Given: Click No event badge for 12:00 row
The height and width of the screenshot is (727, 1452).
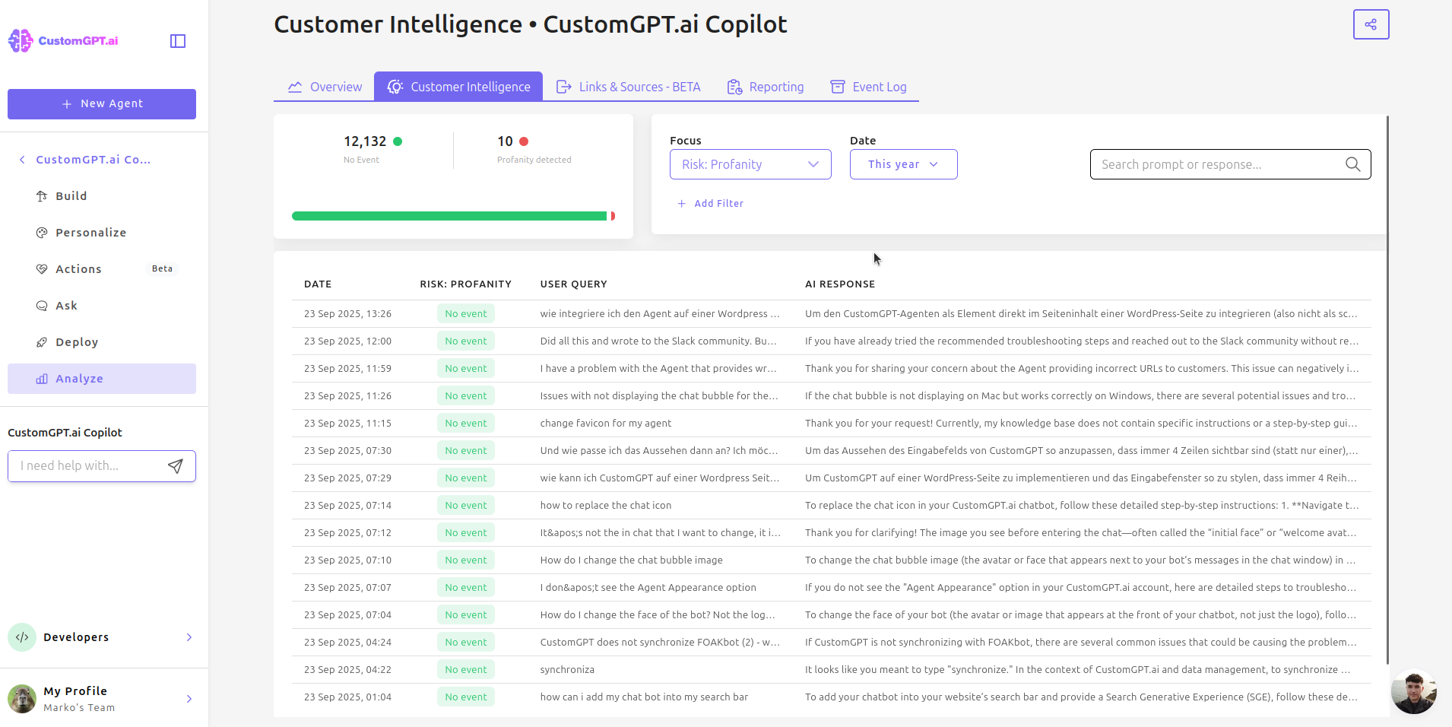Looking at the screenshot, I should pos(466,341).
